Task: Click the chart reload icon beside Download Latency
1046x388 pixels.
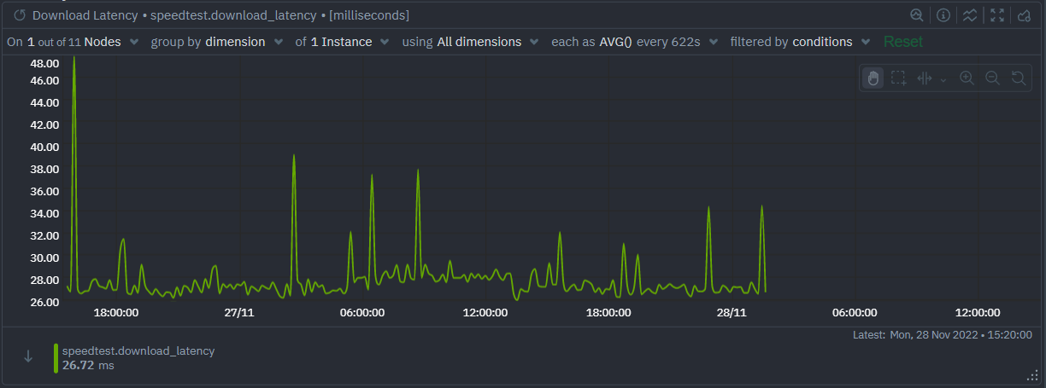Action: click(20, 15)
